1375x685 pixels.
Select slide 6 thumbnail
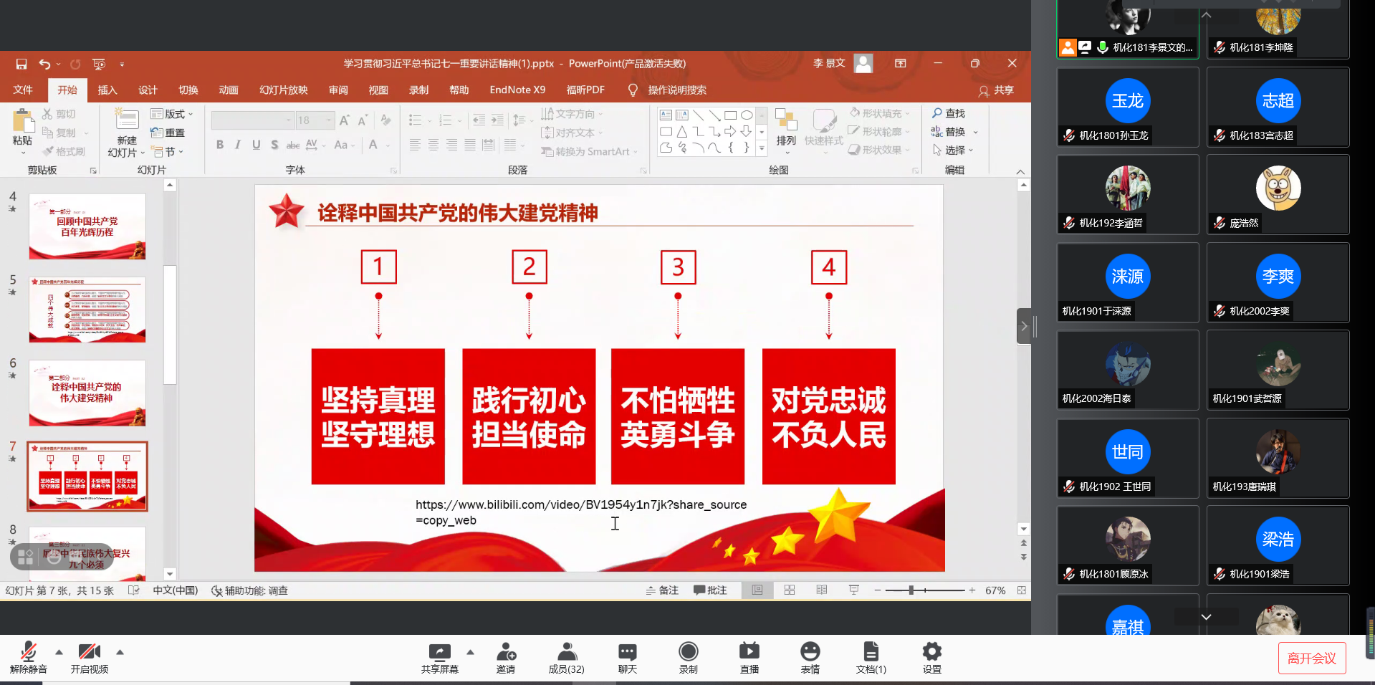click(x=87, y=393)
